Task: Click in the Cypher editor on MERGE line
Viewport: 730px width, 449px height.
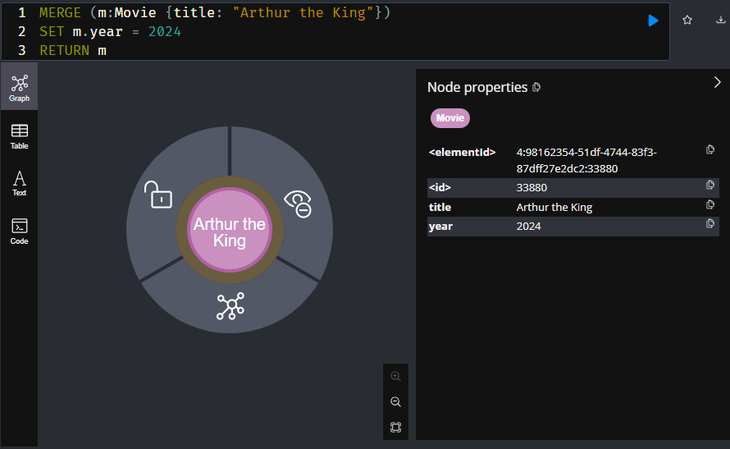Action: click(215, 12)
